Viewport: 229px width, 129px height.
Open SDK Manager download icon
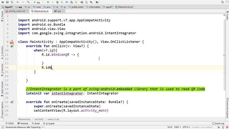(91, 2)
